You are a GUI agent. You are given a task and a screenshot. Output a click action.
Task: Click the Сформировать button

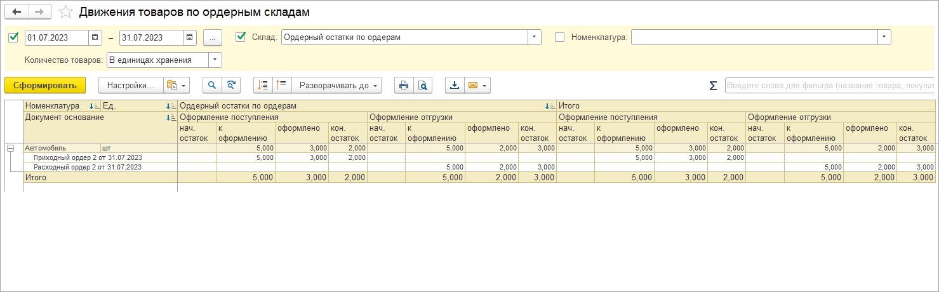point(45,85)
